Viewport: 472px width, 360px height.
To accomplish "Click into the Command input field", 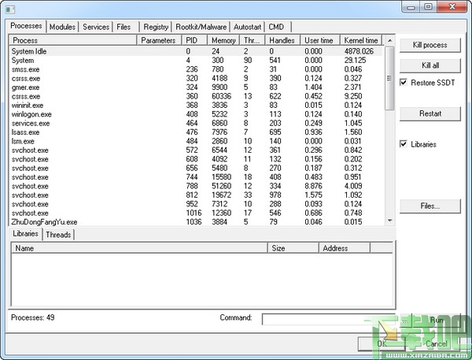I will pyautogui.click(x=328, y=319).
